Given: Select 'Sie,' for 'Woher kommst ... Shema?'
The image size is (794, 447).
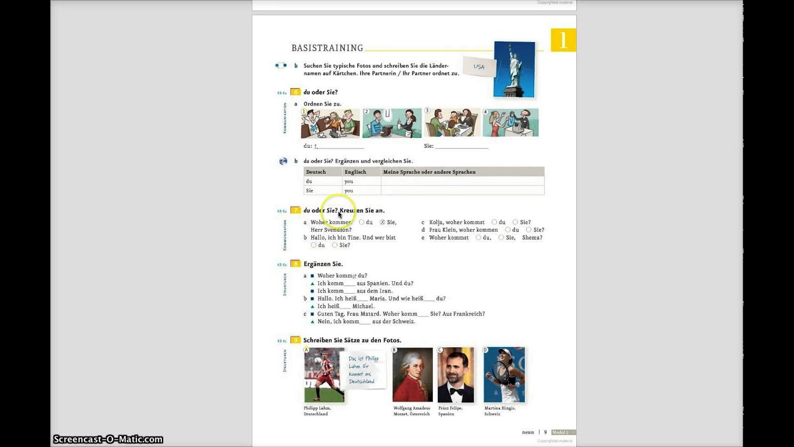Looking at the screenshot, I should [x=501, y=238].
